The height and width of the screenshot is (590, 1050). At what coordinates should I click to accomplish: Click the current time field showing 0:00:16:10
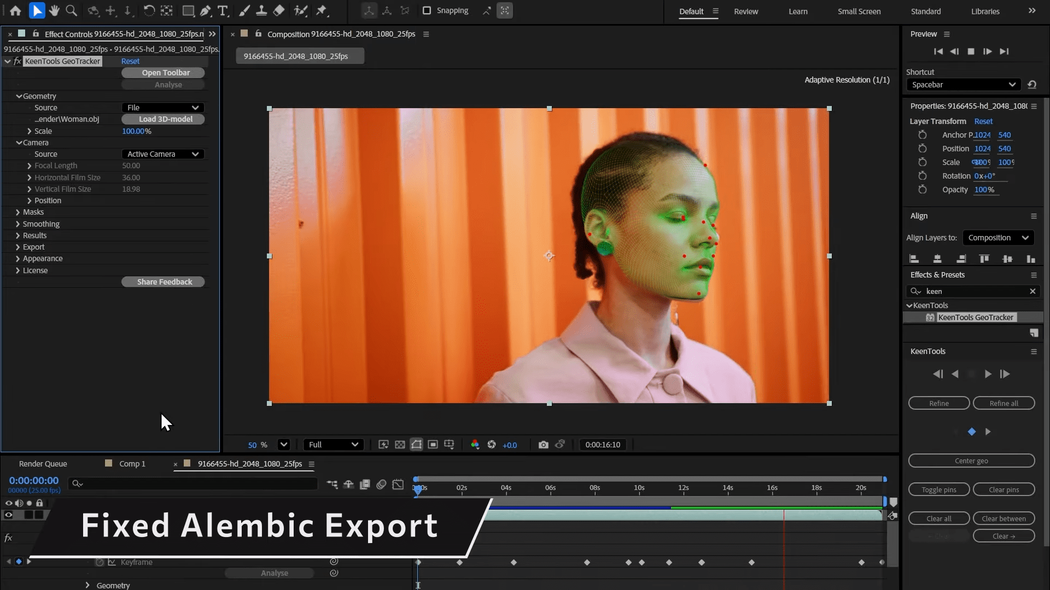602,445
